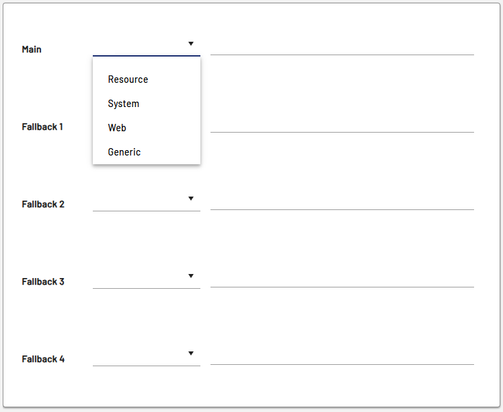
Task: Click the Fallback 3 label text
Action: click(43, 281)
